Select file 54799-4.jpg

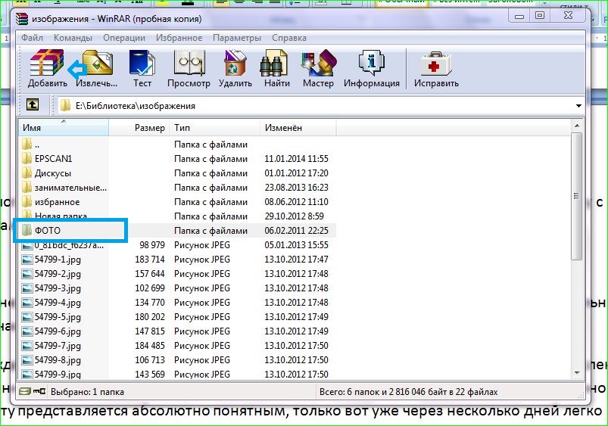(x=58, y=303)
